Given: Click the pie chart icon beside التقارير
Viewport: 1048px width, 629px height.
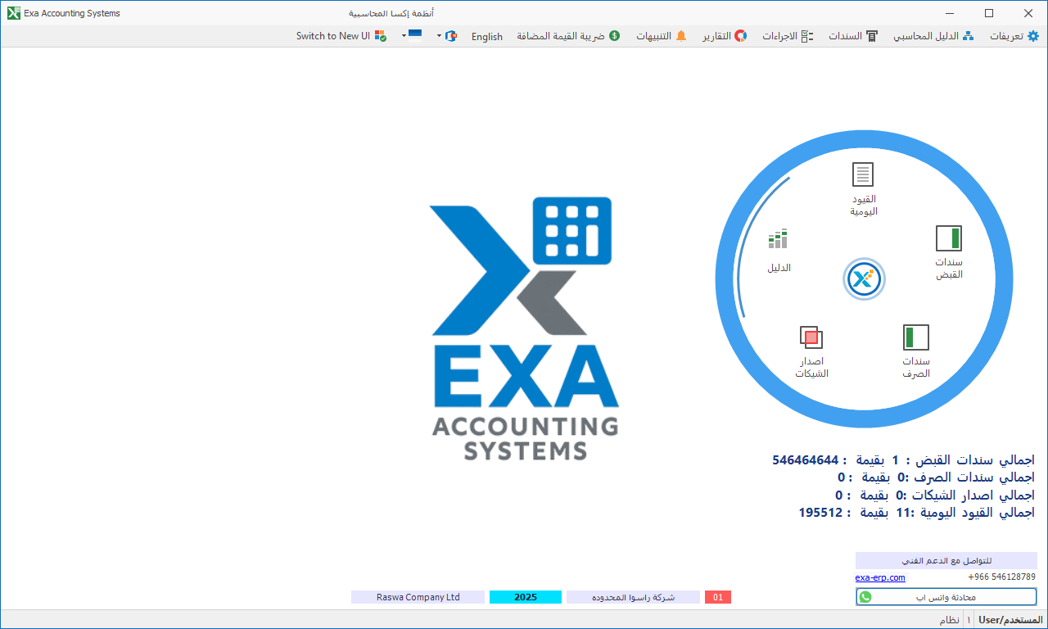Looking at the screenshot, I should tap(740, 36).
